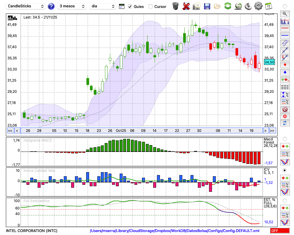Select the horizontal lines percent tool in main chart
This screenshot has height=235, width=294.
pyautogui.click(x=285, y=102)
